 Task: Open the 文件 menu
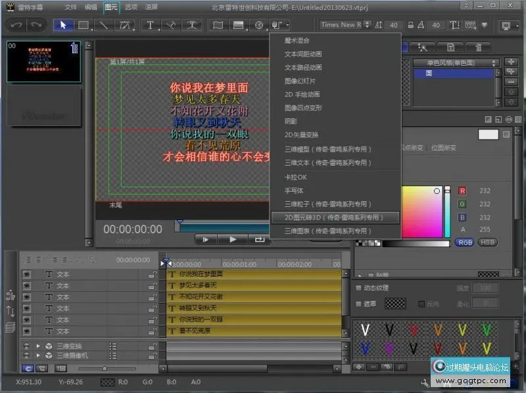(71, 7)
